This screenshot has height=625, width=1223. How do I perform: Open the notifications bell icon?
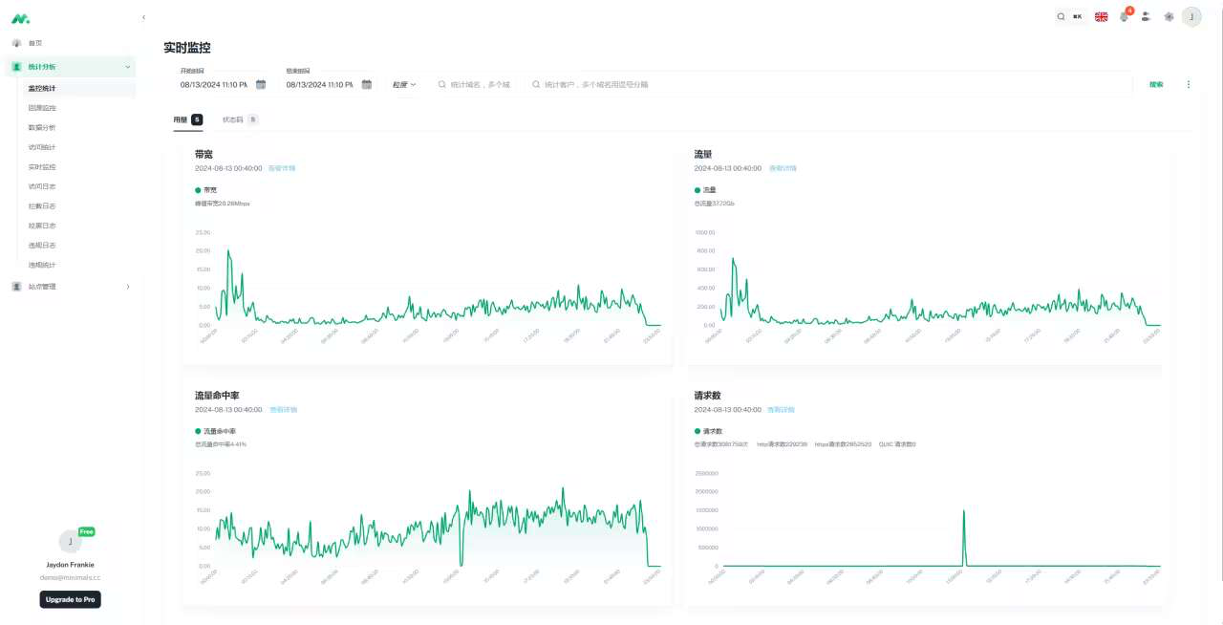[1124, 17]
